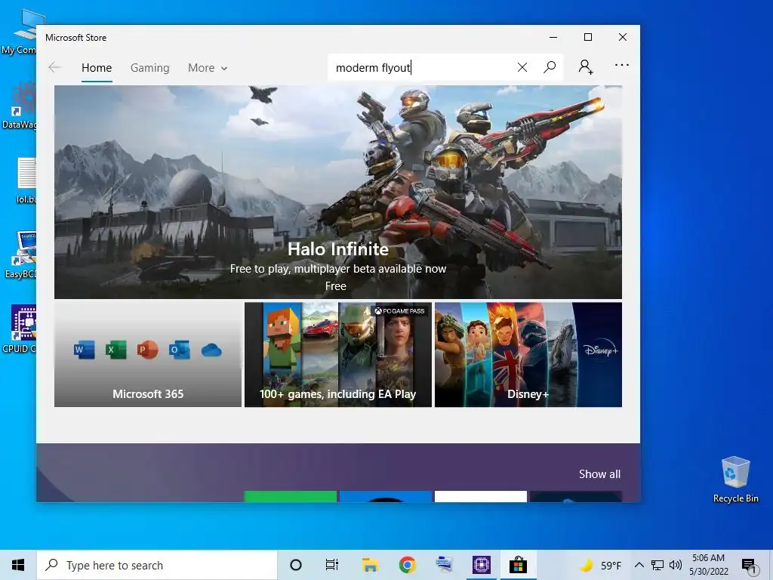Maximize the Microsoft Store window

coord(587,37)
